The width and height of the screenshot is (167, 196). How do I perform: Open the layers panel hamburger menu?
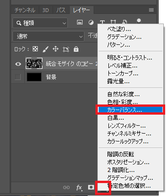151,10
